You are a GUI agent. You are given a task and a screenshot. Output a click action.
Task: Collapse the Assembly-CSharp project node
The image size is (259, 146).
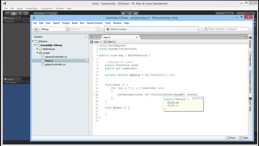(x=35, y=45)
